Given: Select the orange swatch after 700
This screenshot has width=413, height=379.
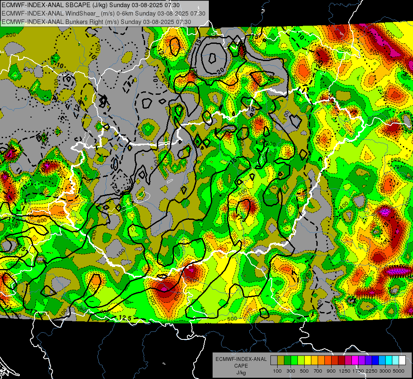Looking at the screenshot, I should click(321, 360).
